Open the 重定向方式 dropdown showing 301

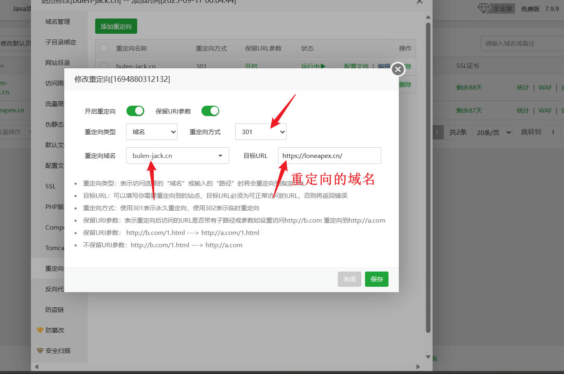(x=261, y=132)
